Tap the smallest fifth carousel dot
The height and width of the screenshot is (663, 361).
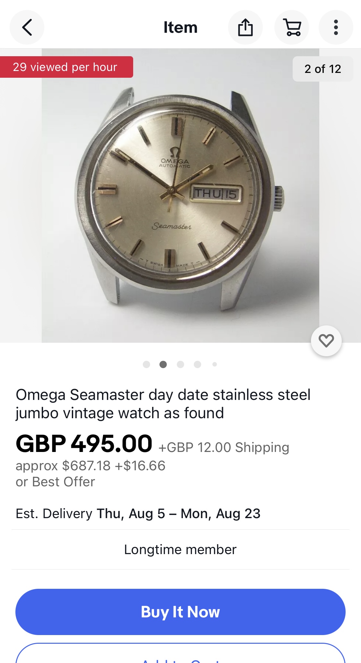point(215,364)
